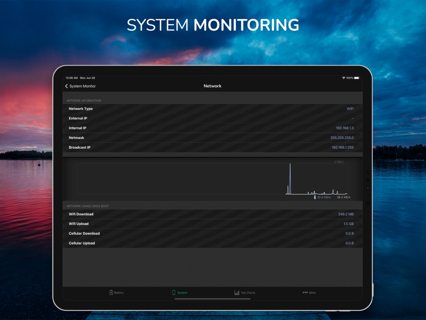Click the download arrow icon below graph
Viewport: 426px width, 320px height.
[315, 197]
